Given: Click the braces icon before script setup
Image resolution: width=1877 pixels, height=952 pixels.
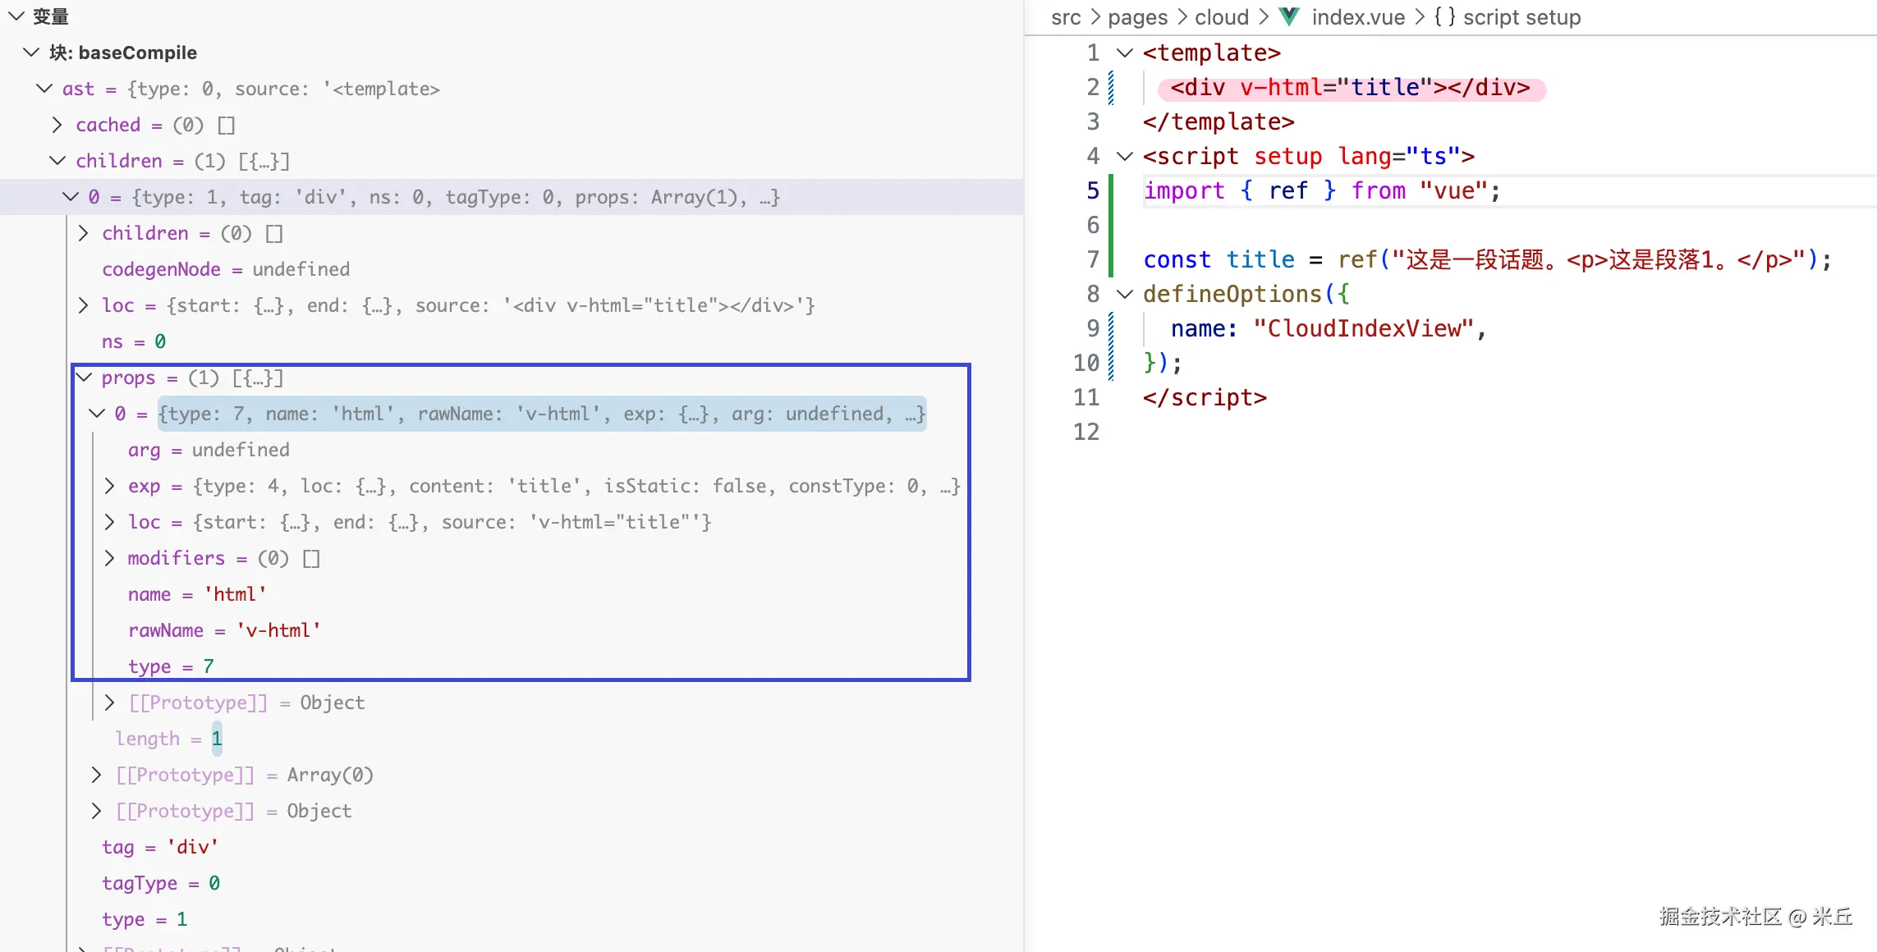Looking at the screenshot, I should pos(1445,16).
